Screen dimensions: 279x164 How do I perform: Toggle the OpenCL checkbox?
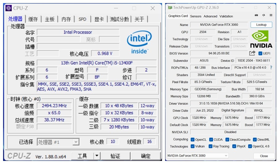point(193,139)
